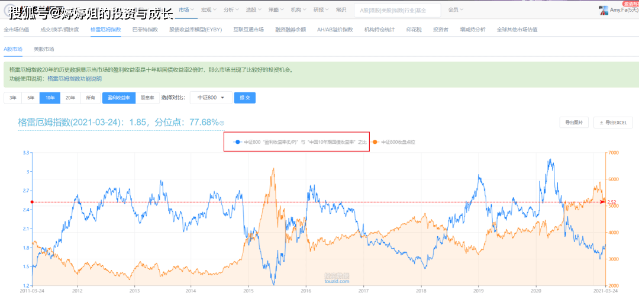Open the 股债收益率模型(EYBY) tab
Image resolution: width=639 pixels, height=299 pixels.
[195, 30]
